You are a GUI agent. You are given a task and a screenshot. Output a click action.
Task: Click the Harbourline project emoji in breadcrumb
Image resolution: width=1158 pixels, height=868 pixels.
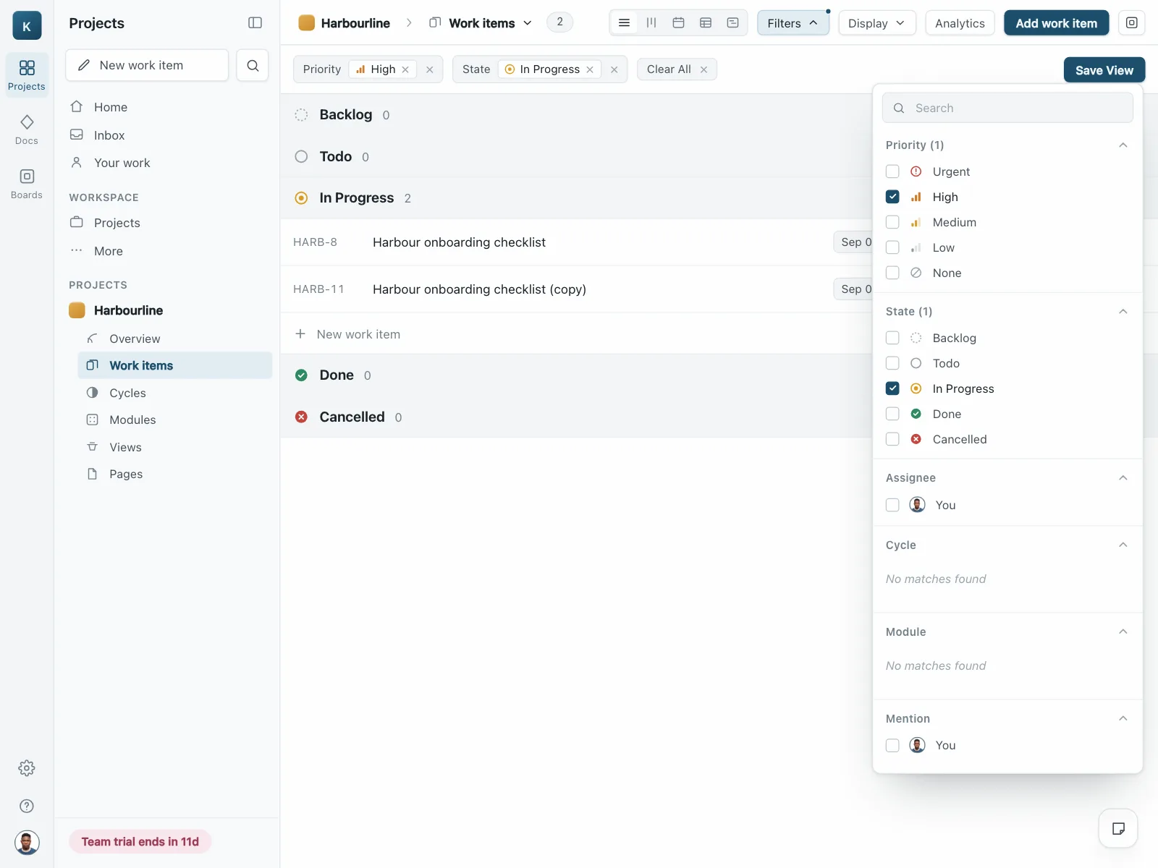point(307,23)
